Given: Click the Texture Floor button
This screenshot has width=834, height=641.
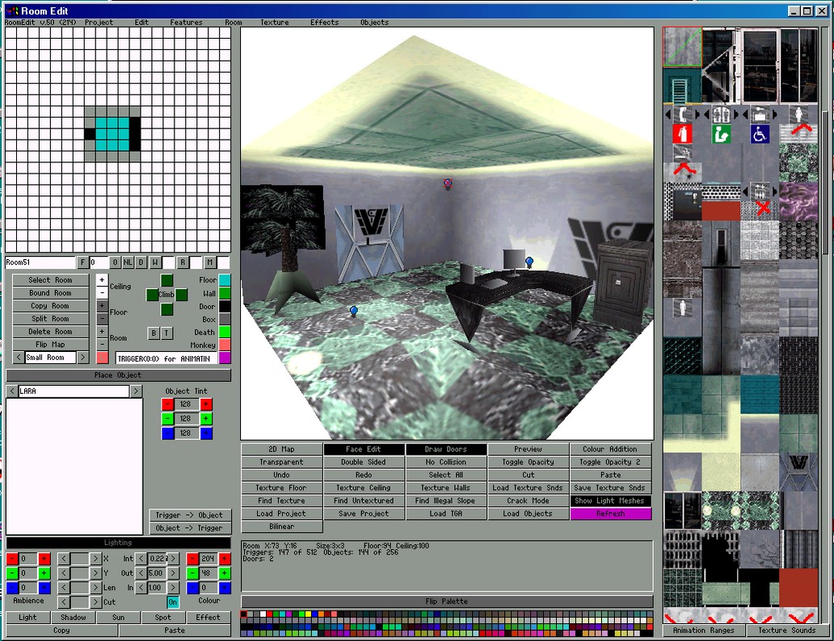Looking at the screenshot, I should (x=281, y=488).
